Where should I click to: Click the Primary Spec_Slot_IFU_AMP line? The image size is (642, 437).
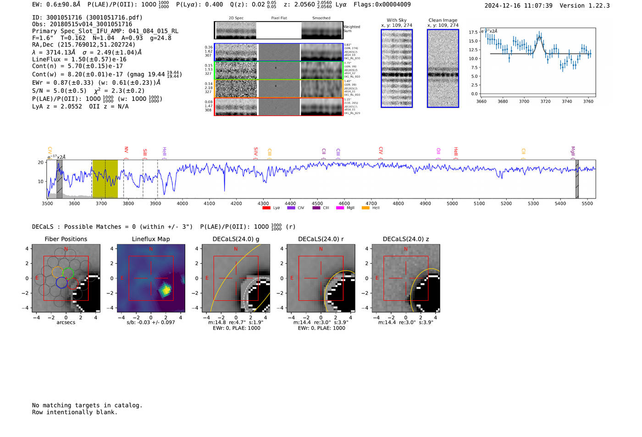(x=105, y=31)
